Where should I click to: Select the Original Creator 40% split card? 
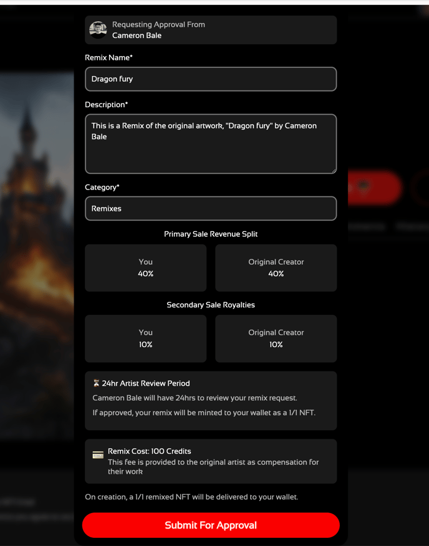coord(276,268)
